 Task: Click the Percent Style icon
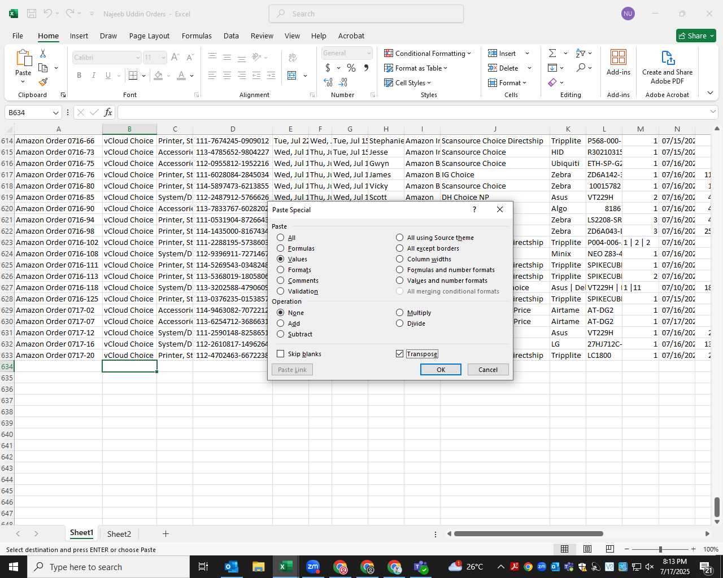point(351,68)
